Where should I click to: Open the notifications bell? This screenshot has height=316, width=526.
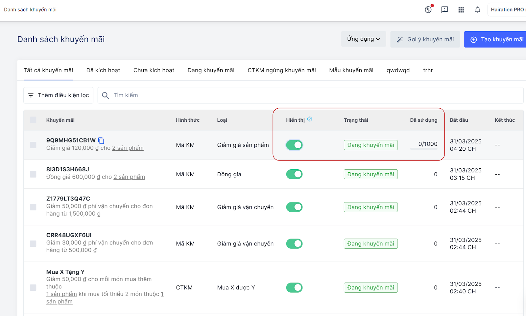pyautogui.click(x=477, y=10)
